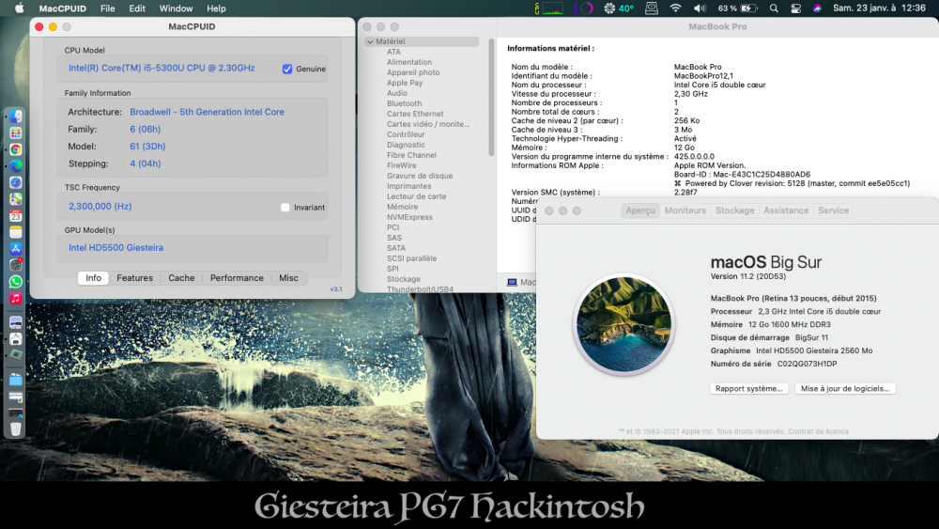Open the Notes app in the dock

click(x=16, y=232)
